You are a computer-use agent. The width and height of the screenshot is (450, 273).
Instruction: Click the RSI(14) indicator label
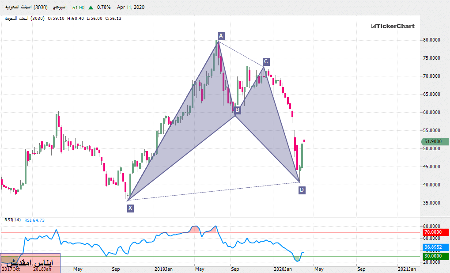[12, 220]
